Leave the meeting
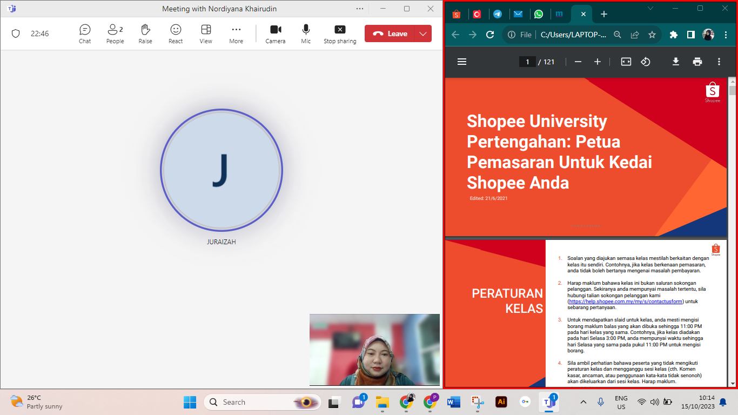Image resolution: width=738 pixels, height=415 pixels. coord(390,34)
